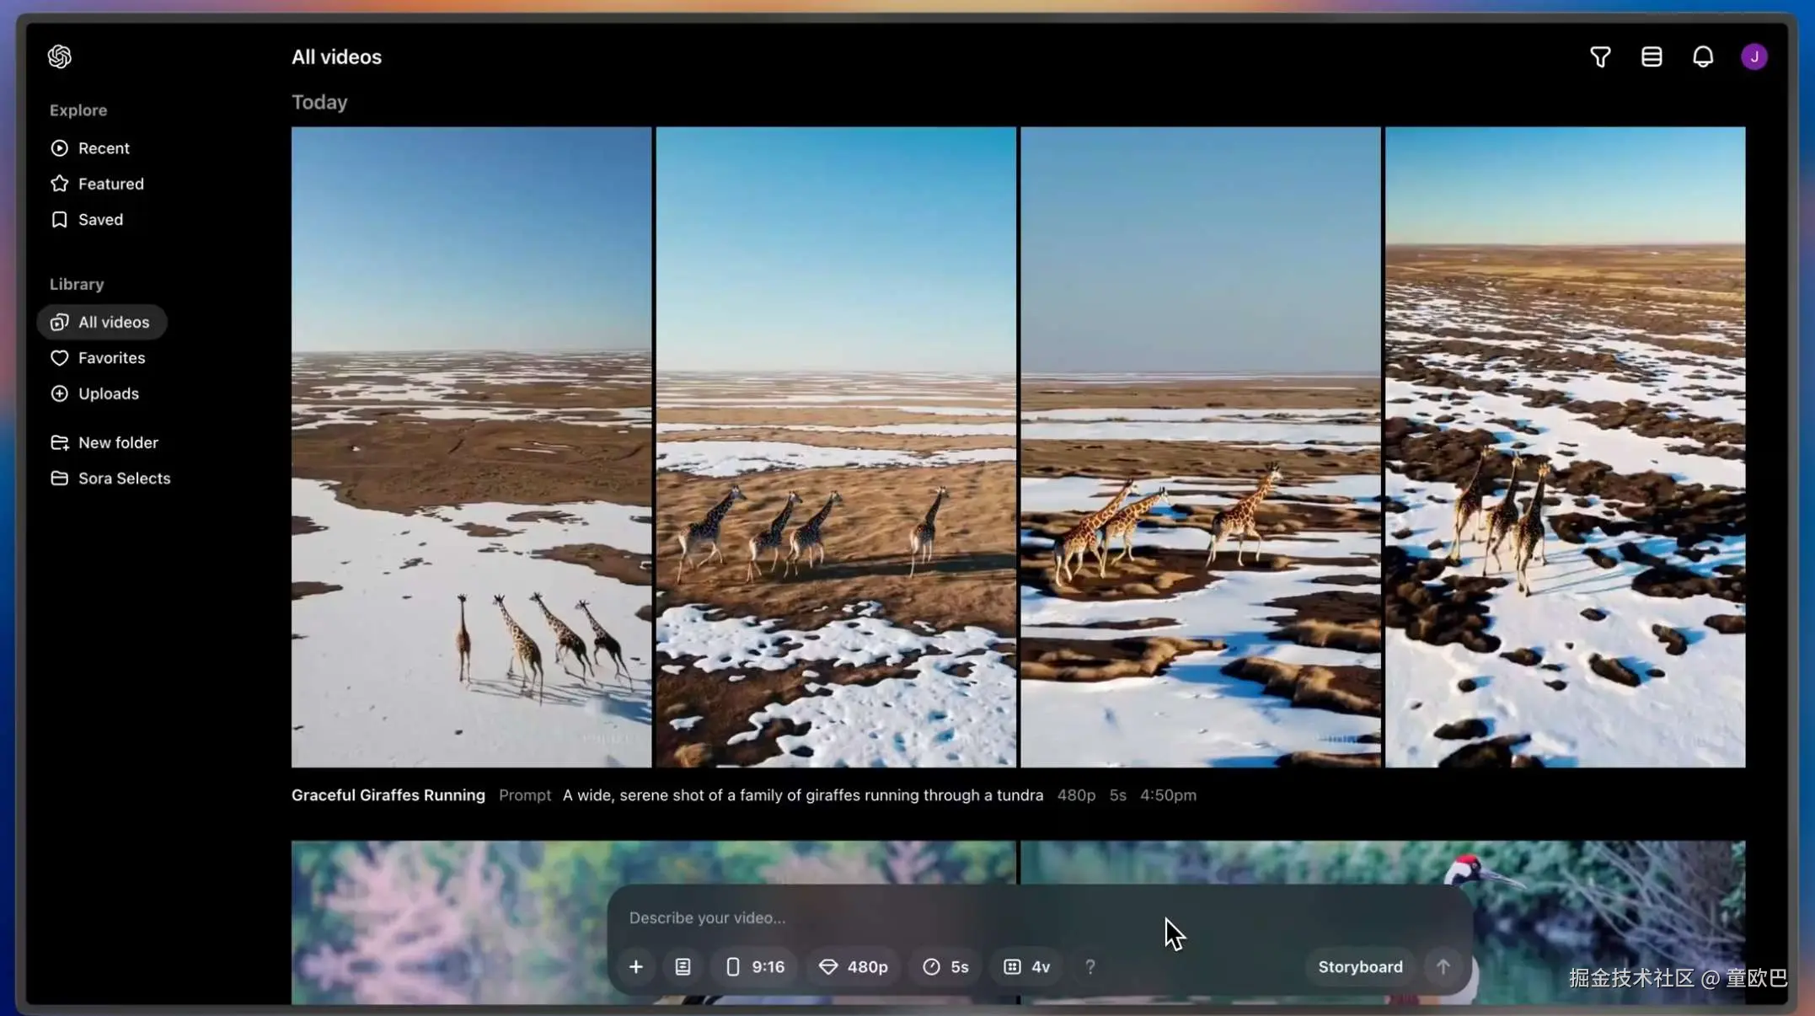
Task: Submit prompt with up-arrow button
Action: [1443, 966]
